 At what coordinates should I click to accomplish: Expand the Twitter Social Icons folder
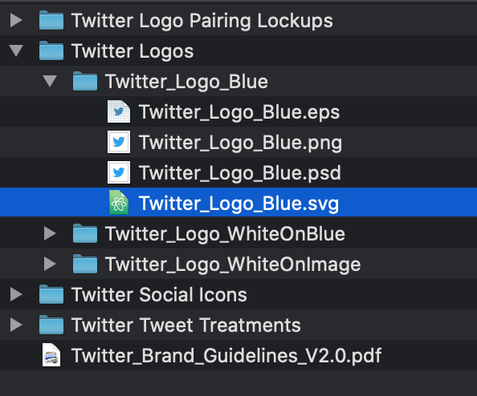(16, 294)
